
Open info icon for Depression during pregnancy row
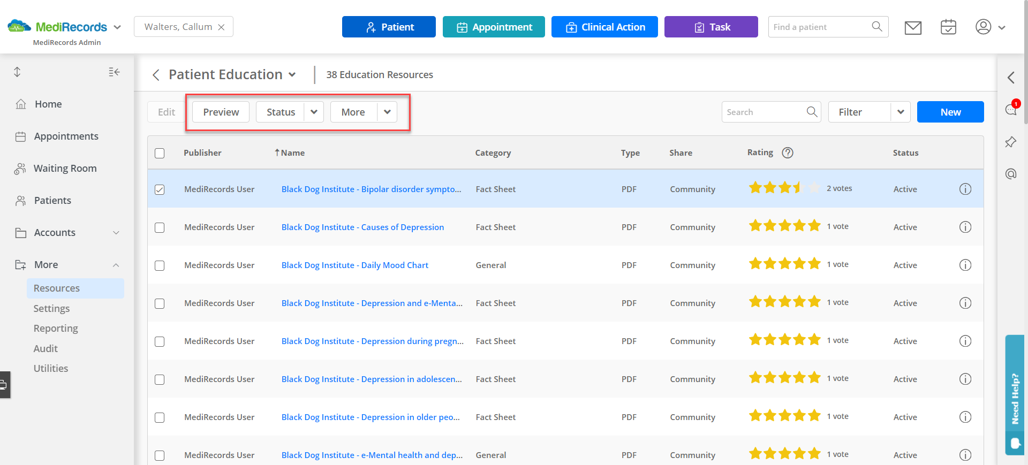pyautogui.click(x=965, y=341)
